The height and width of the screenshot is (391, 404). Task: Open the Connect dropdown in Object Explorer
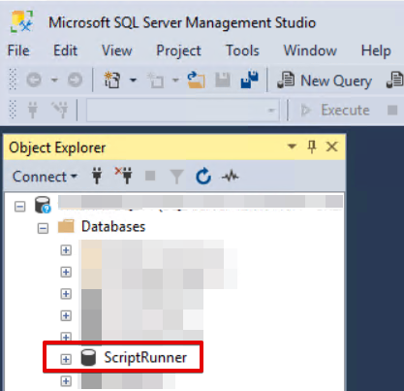coord(45,177)
